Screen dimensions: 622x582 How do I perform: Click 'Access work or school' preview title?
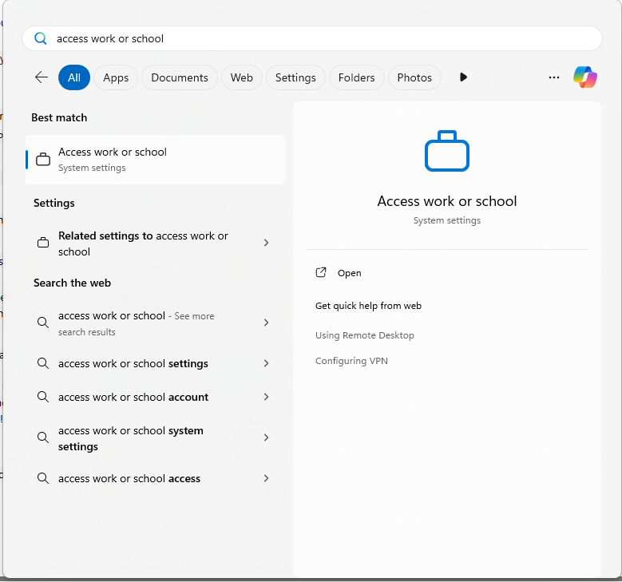tap(447, 201)
